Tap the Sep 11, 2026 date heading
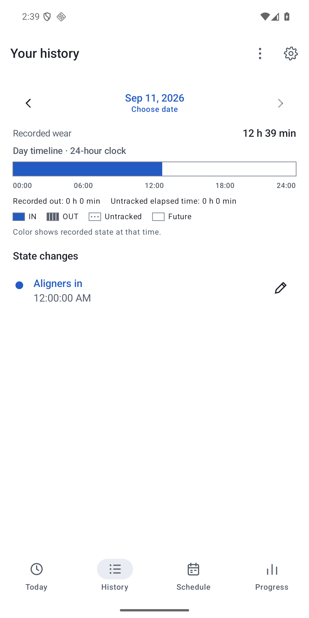Viewport: 309px width, 618px height. 154,98
